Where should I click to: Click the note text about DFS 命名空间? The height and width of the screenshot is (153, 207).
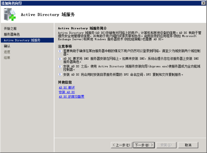(x=123, y=75)
